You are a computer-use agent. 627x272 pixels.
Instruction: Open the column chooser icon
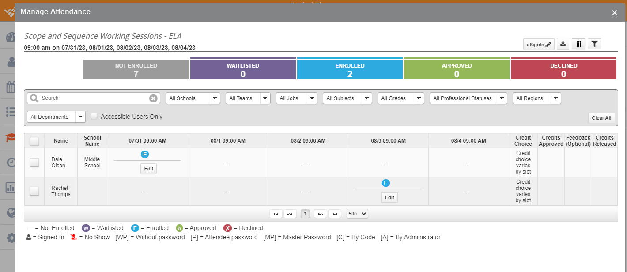579,44
